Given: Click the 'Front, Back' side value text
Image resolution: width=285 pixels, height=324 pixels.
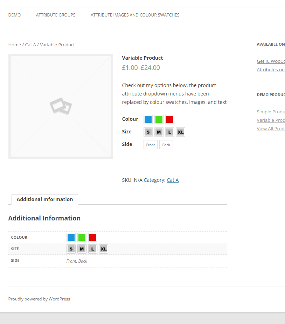Looking at the screenshot, I should click(x=77, y=261).
